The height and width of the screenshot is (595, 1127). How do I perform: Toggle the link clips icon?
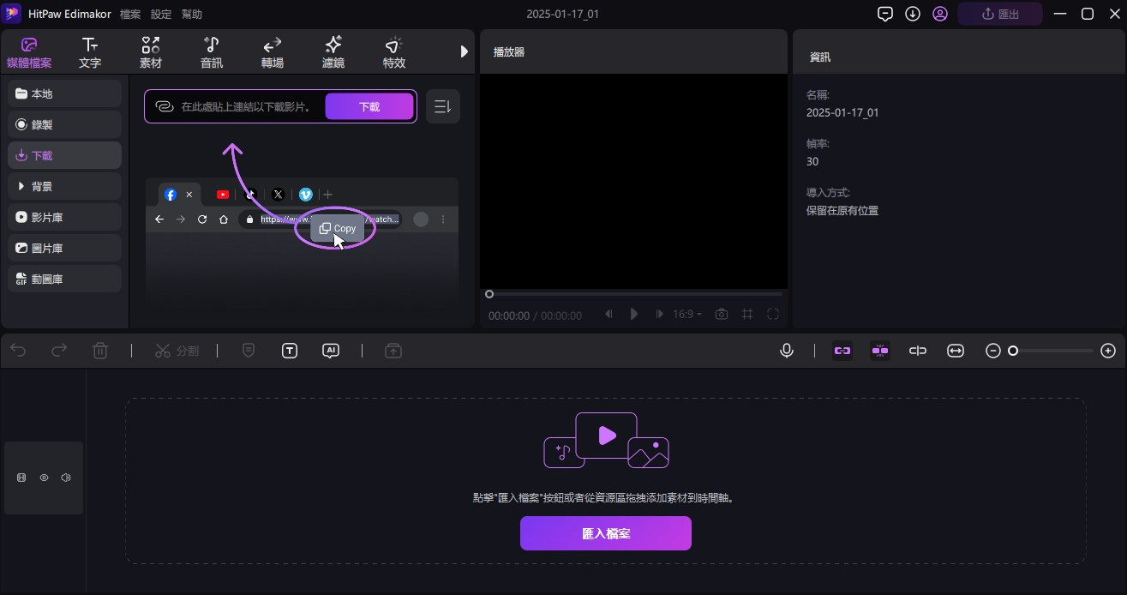pyautogui.click(x=842, y=351)
